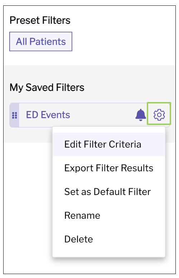Open the gear settings for ED Events
Screen dimensions: 179x278
[159, 115]
